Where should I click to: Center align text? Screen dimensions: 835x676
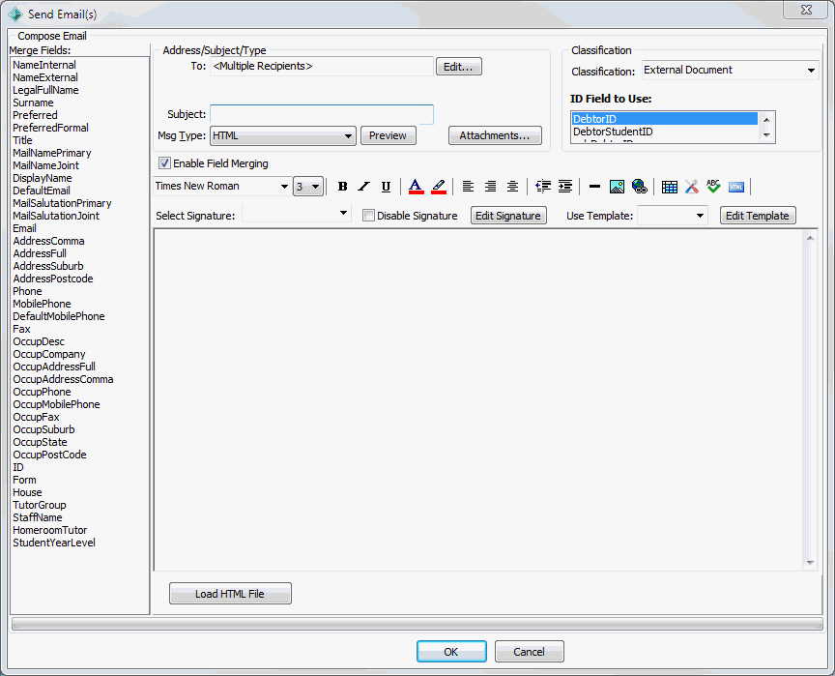coord(512,187)
